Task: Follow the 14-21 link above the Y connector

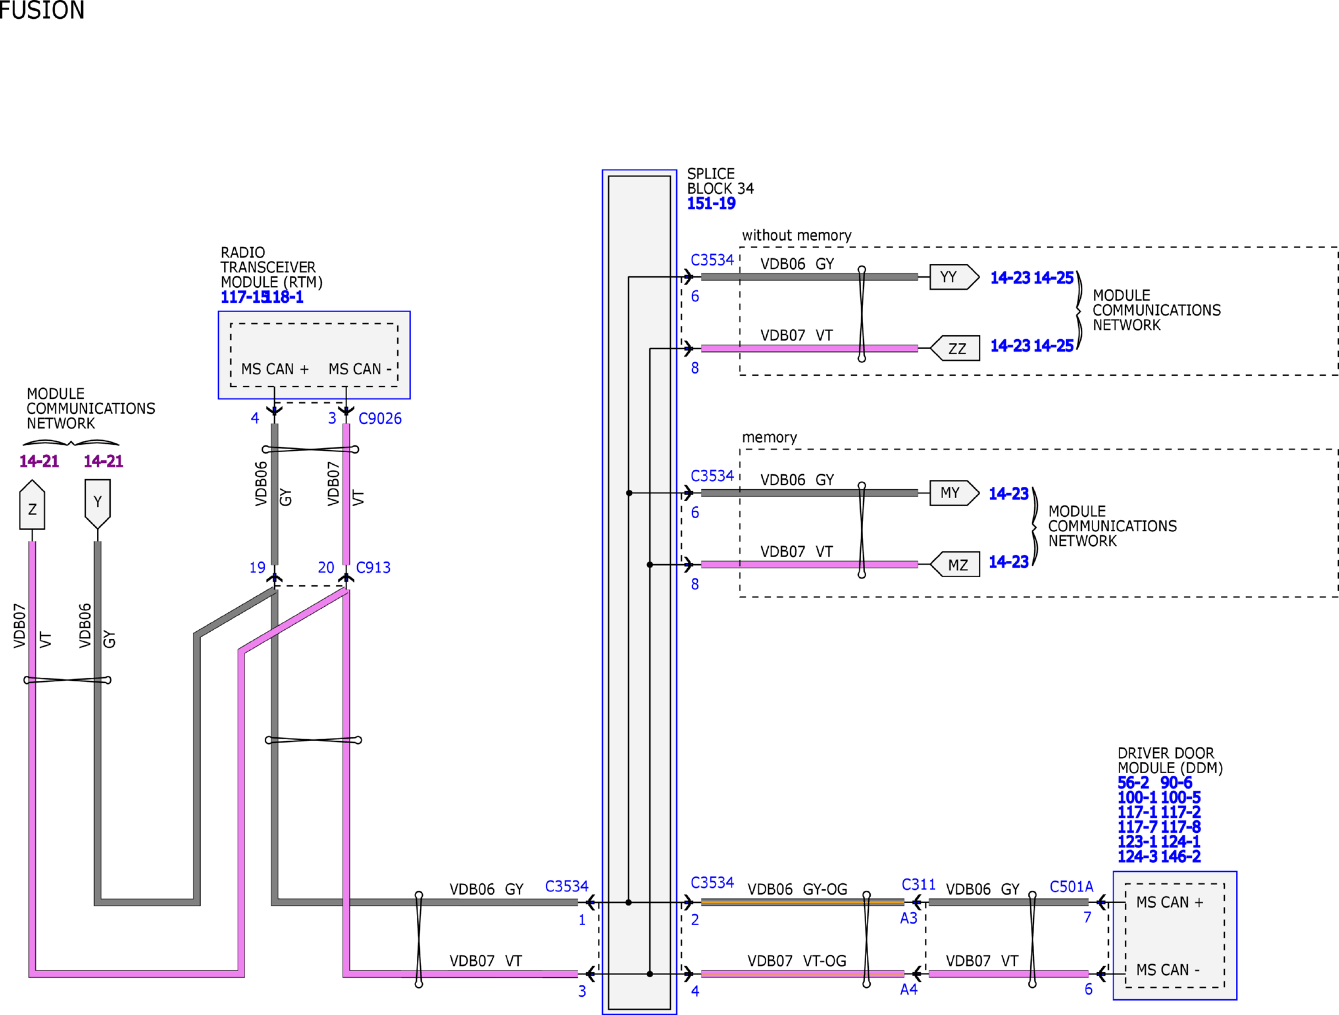Action: coord(104,461)
